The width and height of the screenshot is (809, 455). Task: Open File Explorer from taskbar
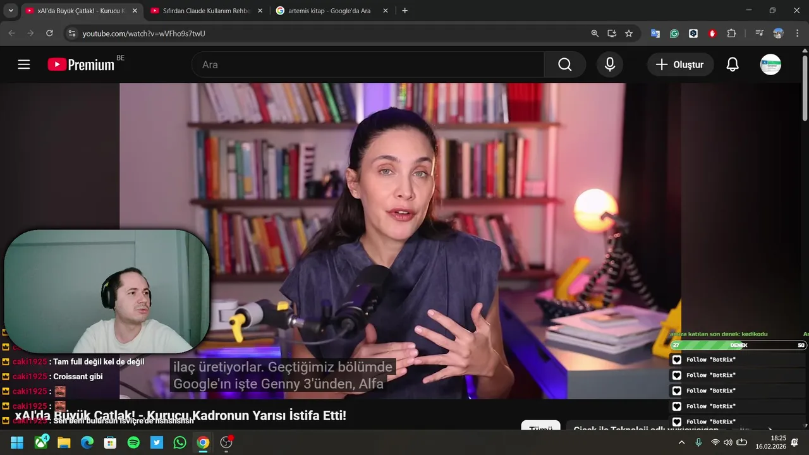(x=64, y=442)
